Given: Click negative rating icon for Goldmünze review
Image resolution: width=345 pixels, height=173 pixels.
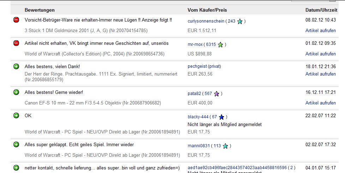Looking at the screenshot, I should point(16,20).
